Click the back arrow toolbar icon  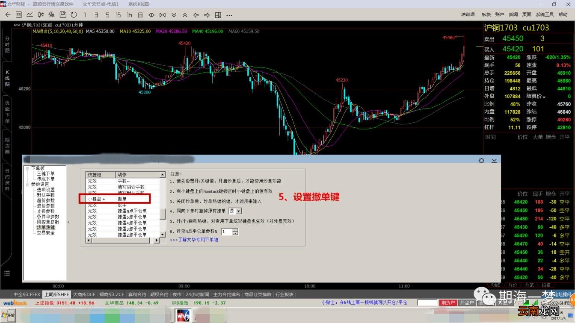tap(8, 15)
